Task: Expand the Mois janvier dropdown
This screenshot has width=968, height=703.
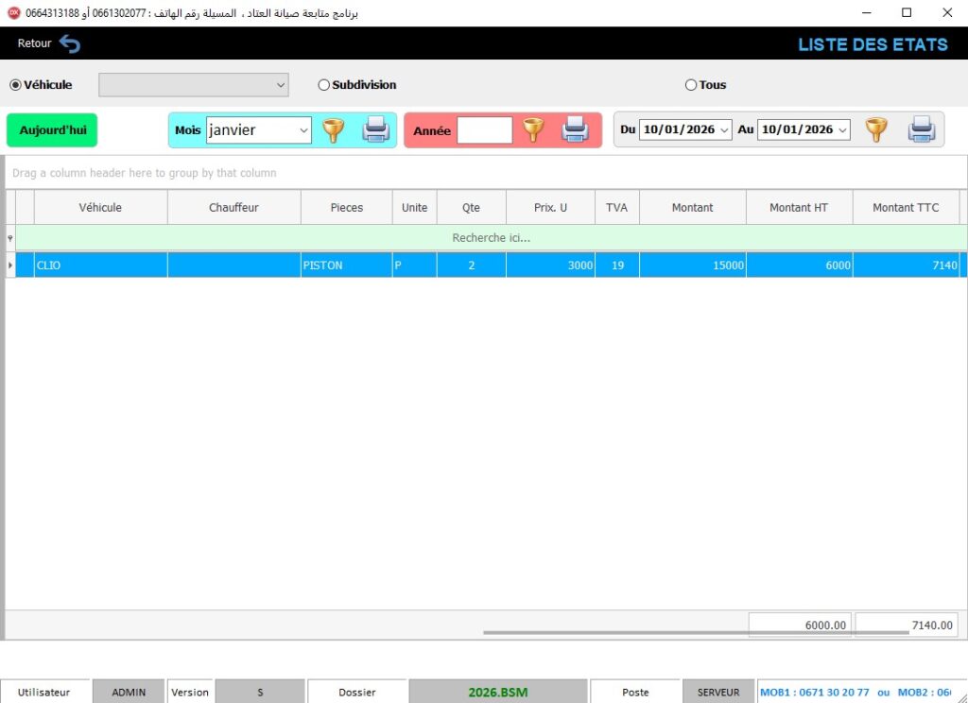Action: (x=303, y=130)
